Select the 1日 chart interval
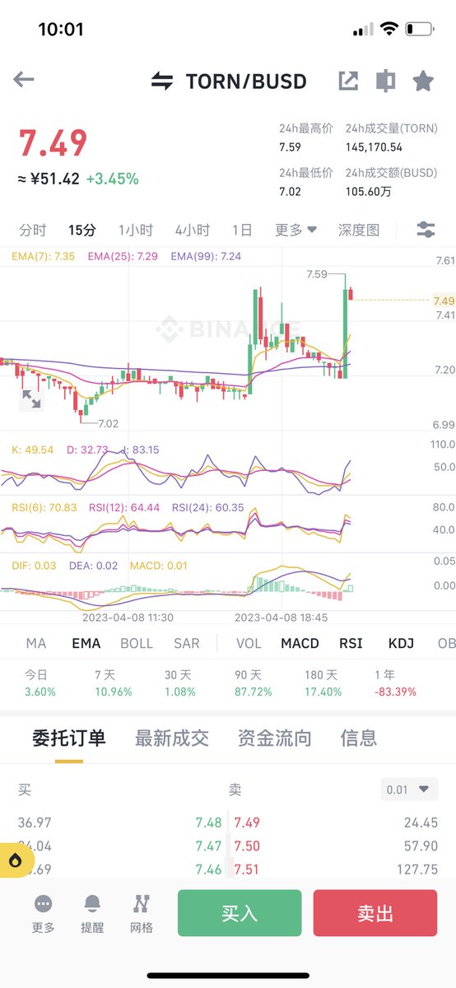456x988 pixels. click(242, 231)
